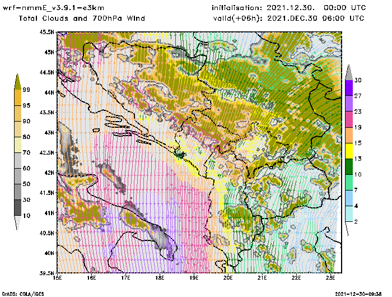Screen dimensions: 392x297
Task: Click the gray swatch between 30 and 50
Action: pyautogui.click(x=18, y=192)
